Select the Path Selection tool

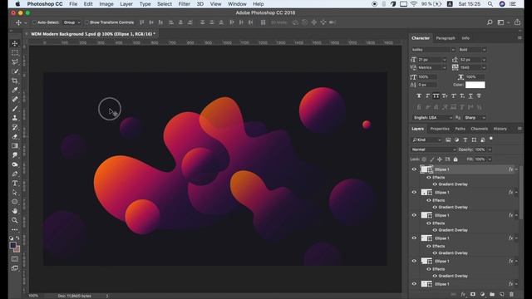[x=15, y=192]
